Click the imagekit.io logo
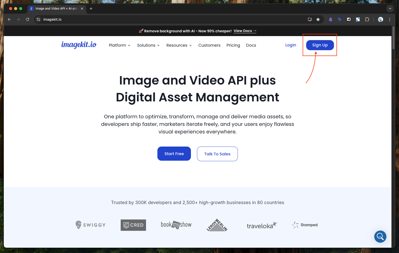Screen dimensions: 399x253 (79, 45)
